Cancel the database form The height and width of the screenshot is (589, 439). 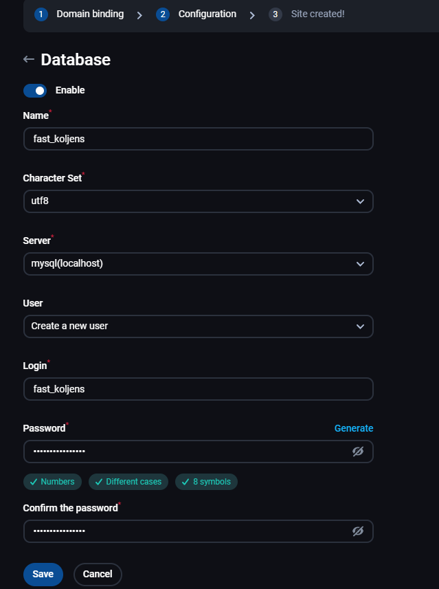pos(98,574)
